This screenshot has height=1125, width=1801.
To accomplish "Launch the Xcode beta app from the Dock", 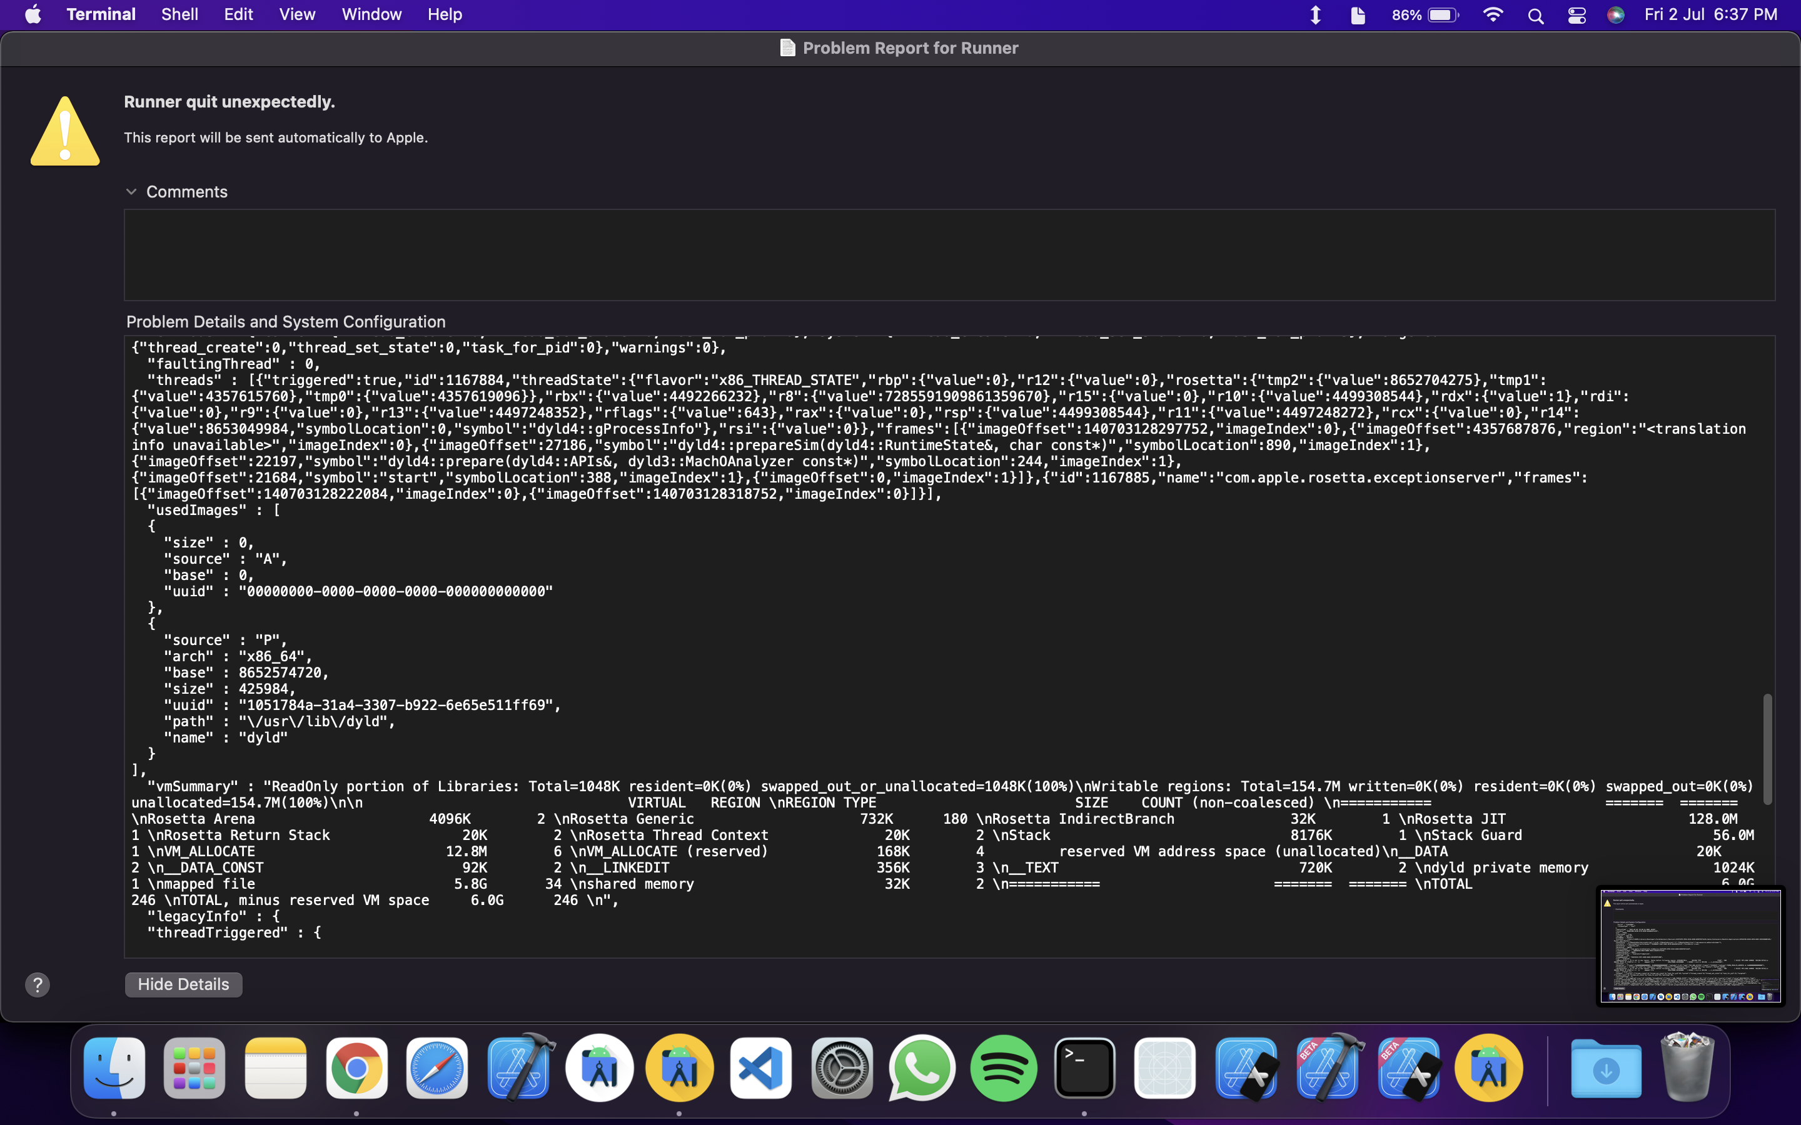I will (1329, 1067).
